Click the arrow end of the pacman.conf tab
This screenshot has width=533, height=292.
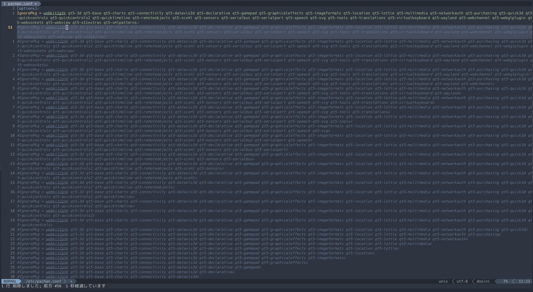click(39, 4)
